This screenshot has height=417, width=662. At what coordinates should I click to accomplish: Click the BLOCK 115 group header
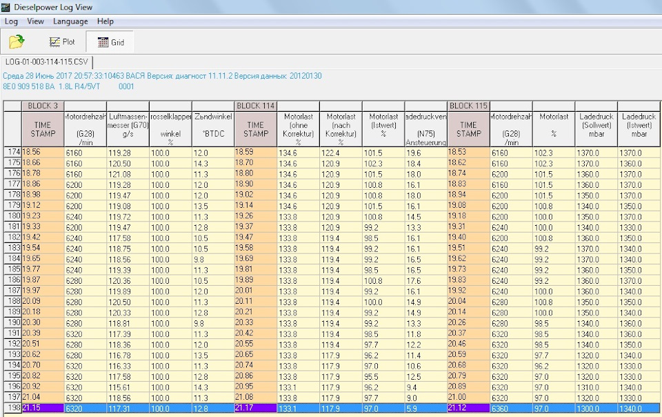pos(468,106)
